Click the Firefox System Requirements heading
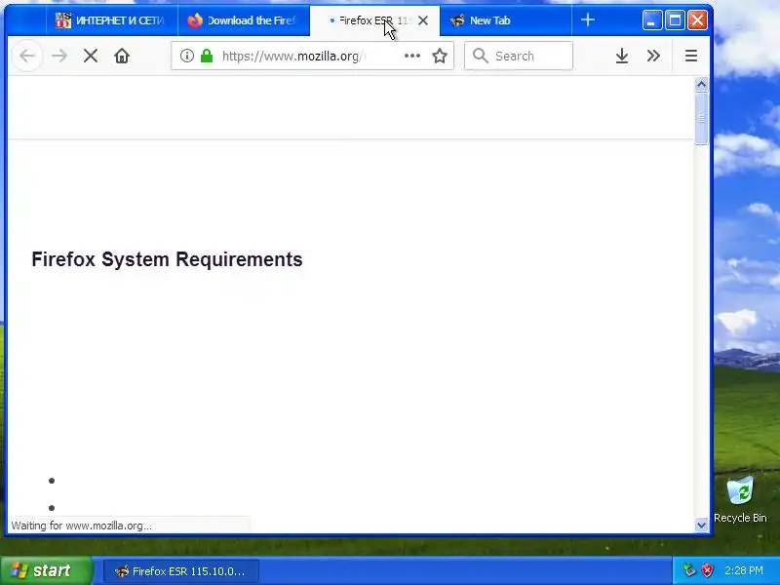The width and height of the screenshot is (780, 585). point(167,259)
